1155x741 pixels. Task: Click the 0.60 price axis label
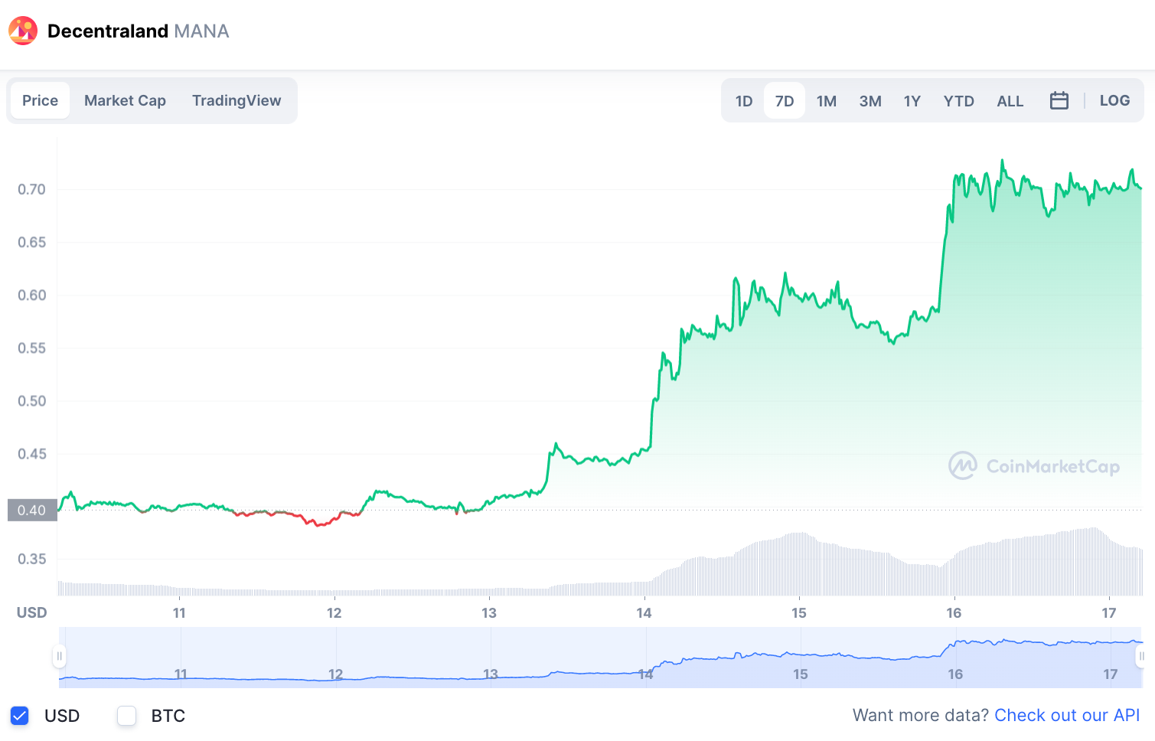(32, 295)
